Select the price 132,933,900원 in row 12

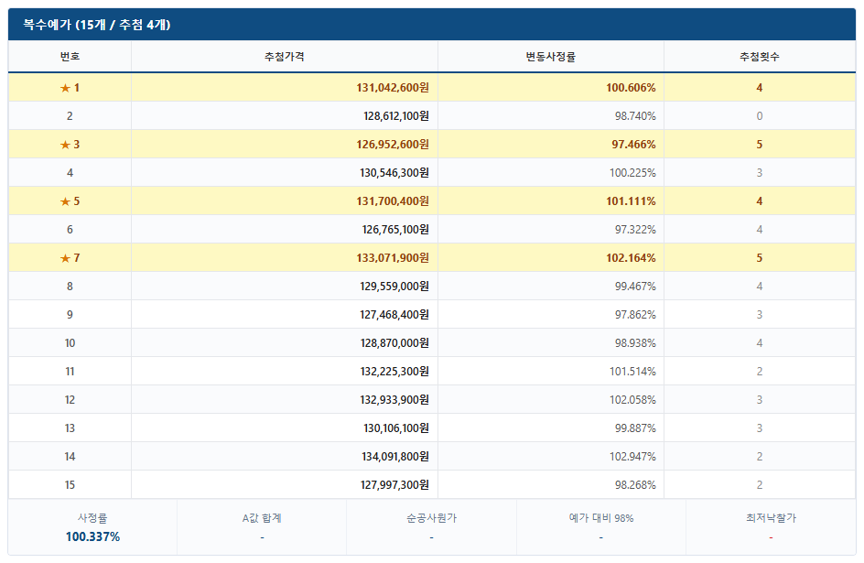click(x=394, y=400)
